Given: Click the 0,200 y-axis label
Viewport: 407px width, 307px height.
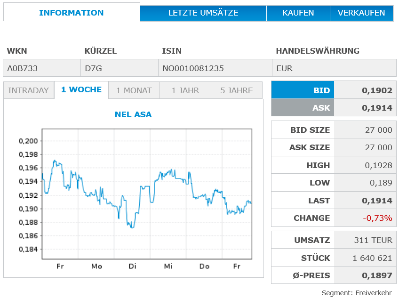Looking at the screenshot, I should pos(28,141).
